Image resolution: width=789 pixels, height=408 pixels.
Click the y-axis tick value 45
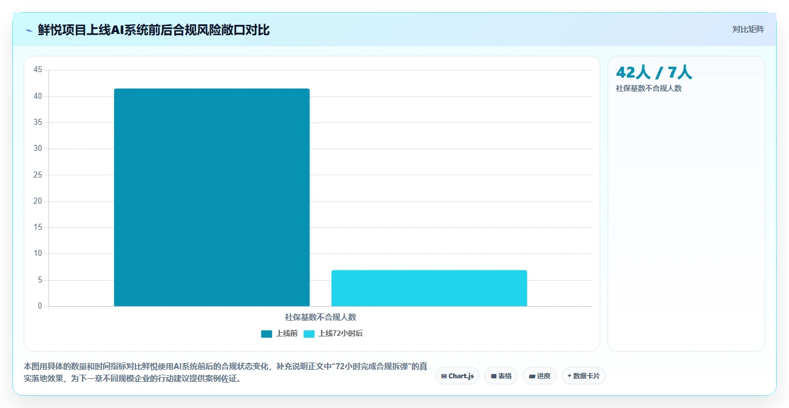coord(38,70)
